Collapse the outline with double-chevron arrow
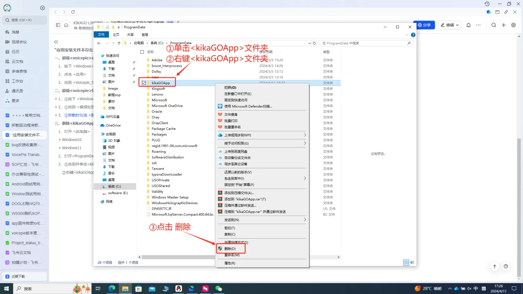 (x=56, y=42)
